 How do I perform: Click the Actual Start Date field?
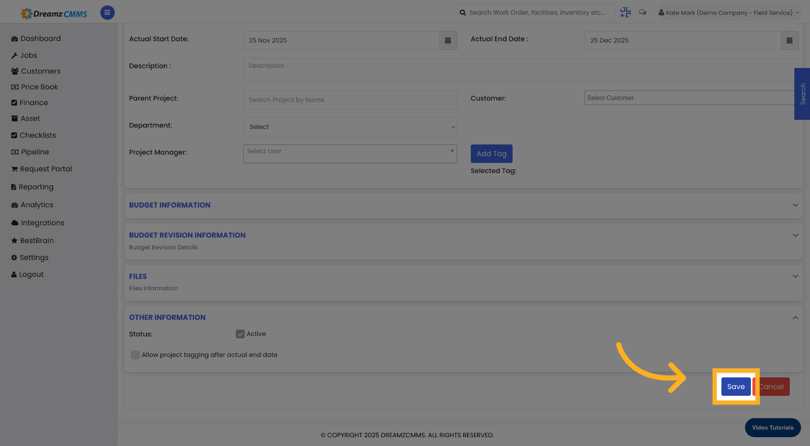341,41
